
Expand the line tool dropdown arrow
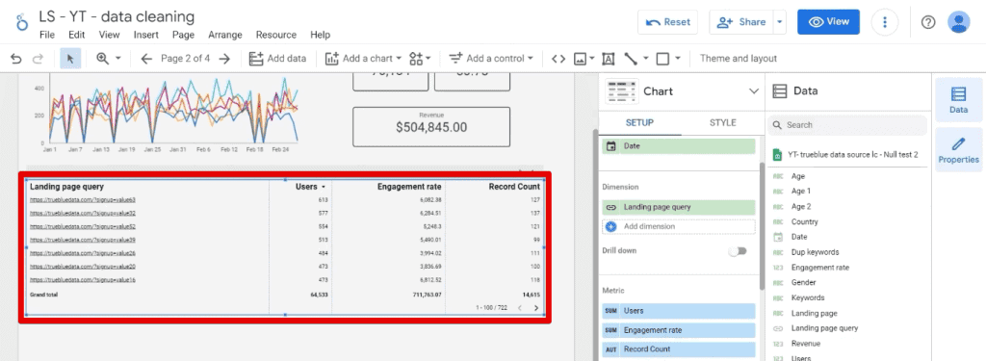[x=646, y=59]
